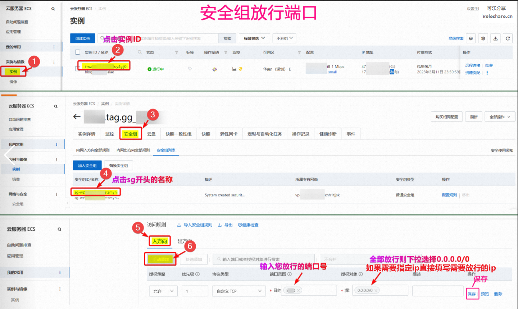Click the 手动添加 button
The image size is (518, 309).
160,259
